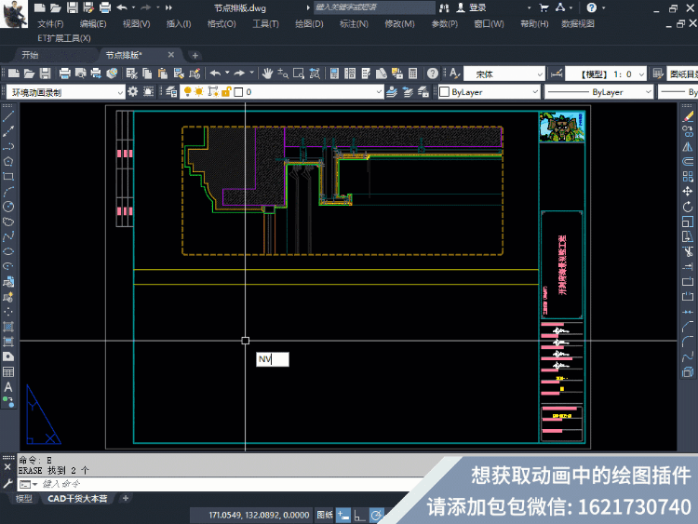This screenshot has height=524, width=698.
Task: Open the ET扩展工具(X) menu
Action: click(63, 38)
